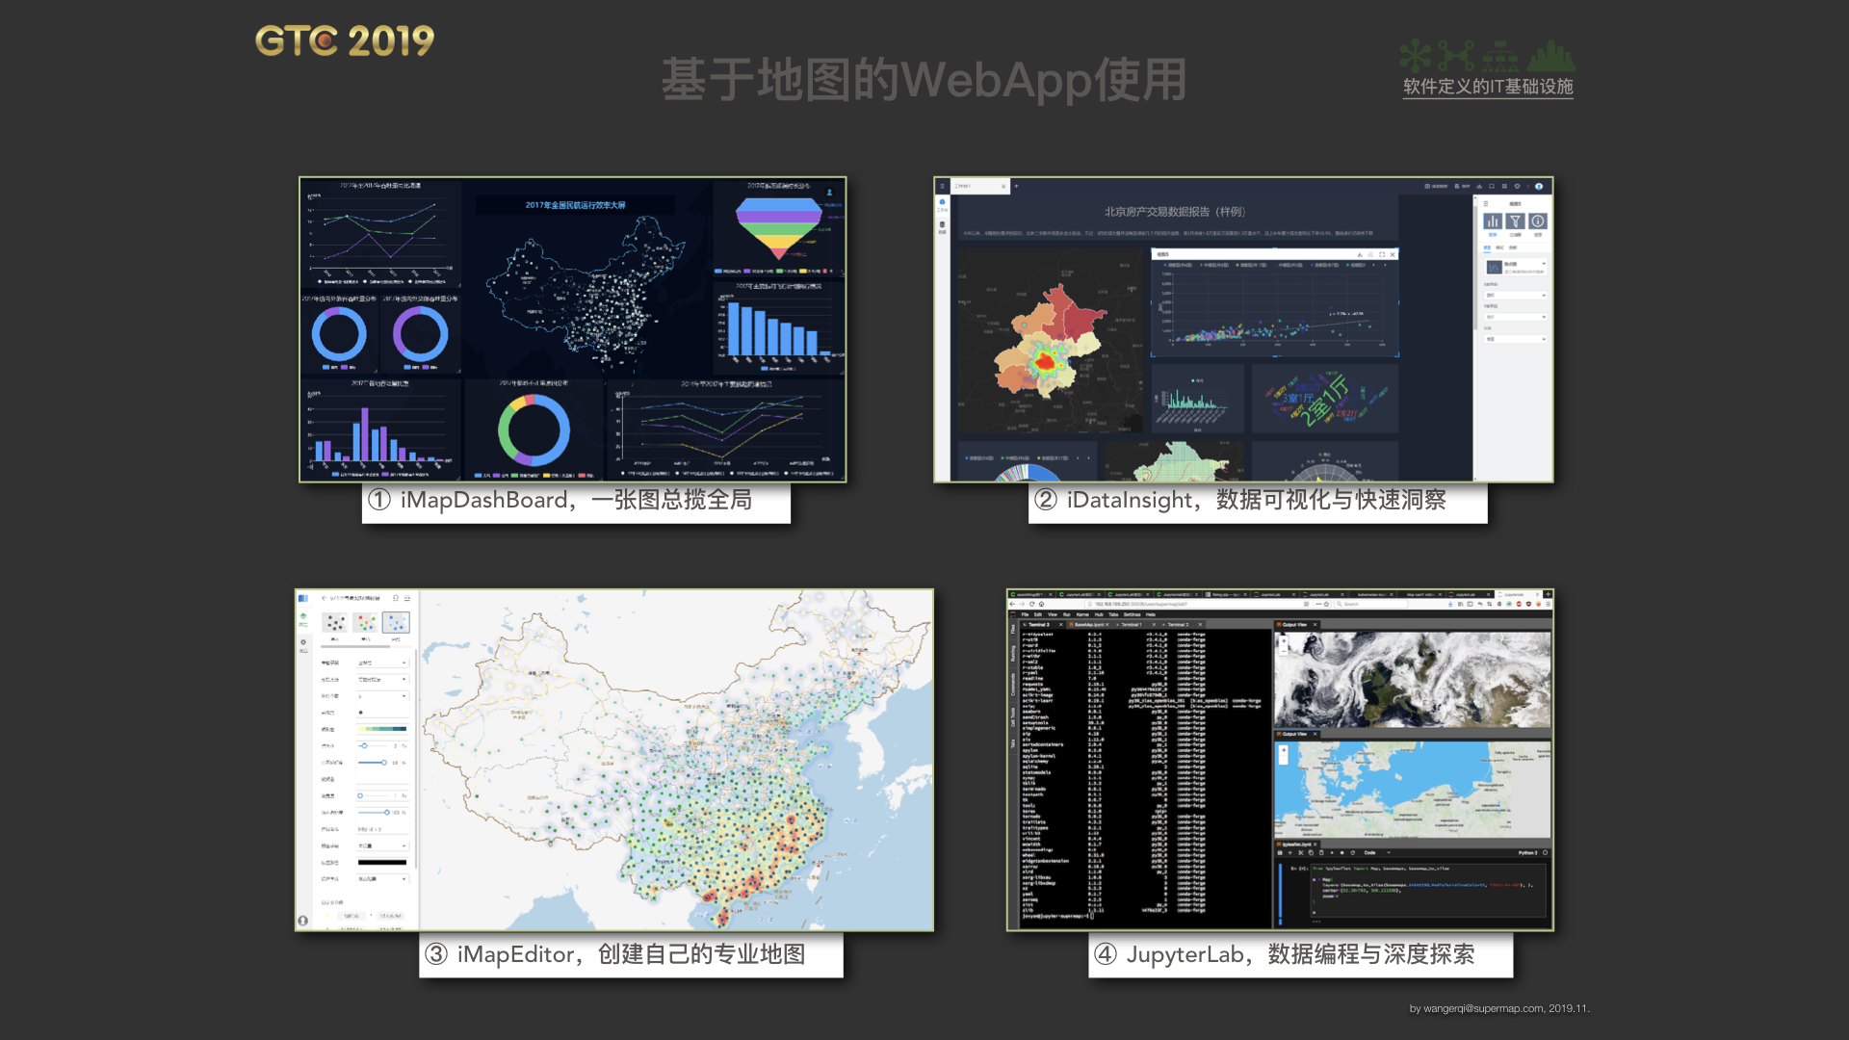Click the stop kernel icon in JupyterLab toolbar
The width and height of the screenshot is (1849, 1040).
(x=1341, y=853)
